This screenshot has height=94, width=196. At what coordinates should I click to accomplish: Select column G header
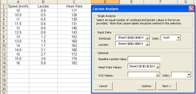point(186,2)
